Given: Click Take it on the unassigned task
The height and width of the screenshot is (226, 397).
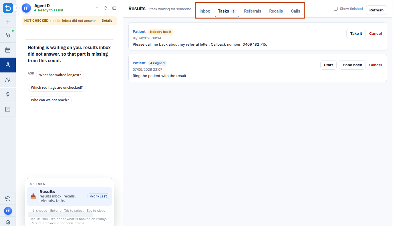Looking at the screenshot, I should [356, 33].
